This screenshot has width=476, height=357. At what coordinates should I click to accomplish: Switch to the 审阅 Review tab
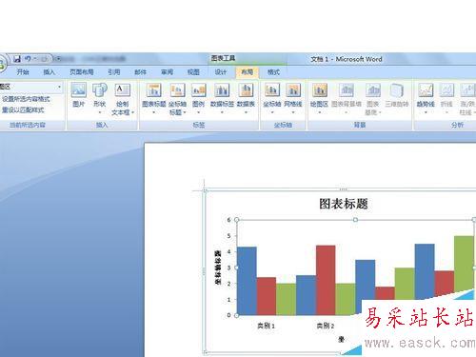click(x=167, y=72)
